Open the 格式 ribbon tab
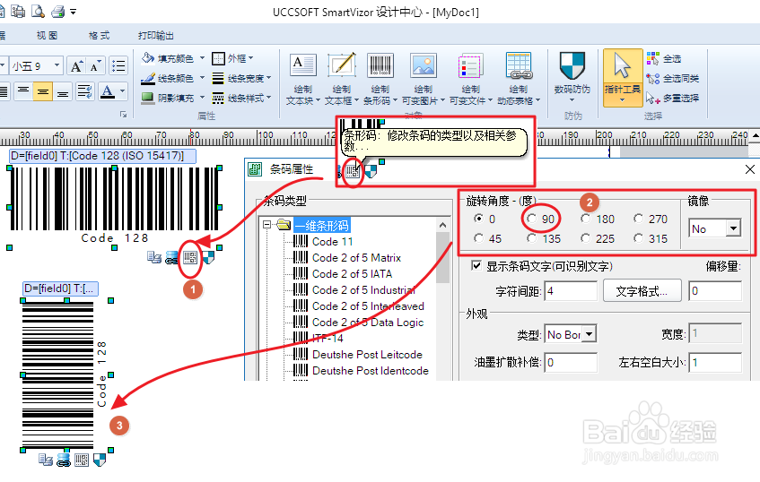The width and height of the screenshot is (760, 482). point(100,35)
